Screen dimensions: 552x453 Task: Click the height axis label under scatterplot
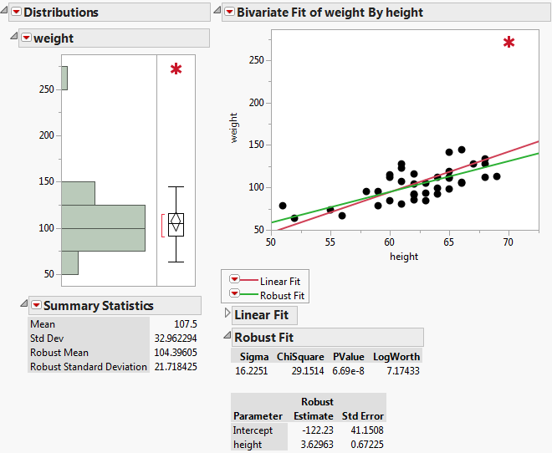[x=404, y=257]
